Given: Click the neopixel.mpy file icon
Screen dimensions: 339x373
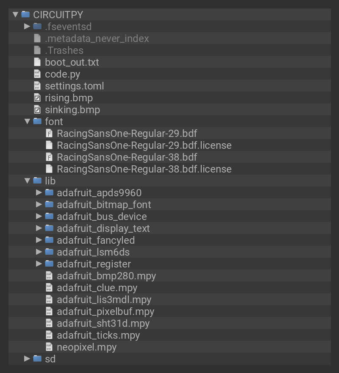Looking at the screenshot, I should click(x=49, y=347).
